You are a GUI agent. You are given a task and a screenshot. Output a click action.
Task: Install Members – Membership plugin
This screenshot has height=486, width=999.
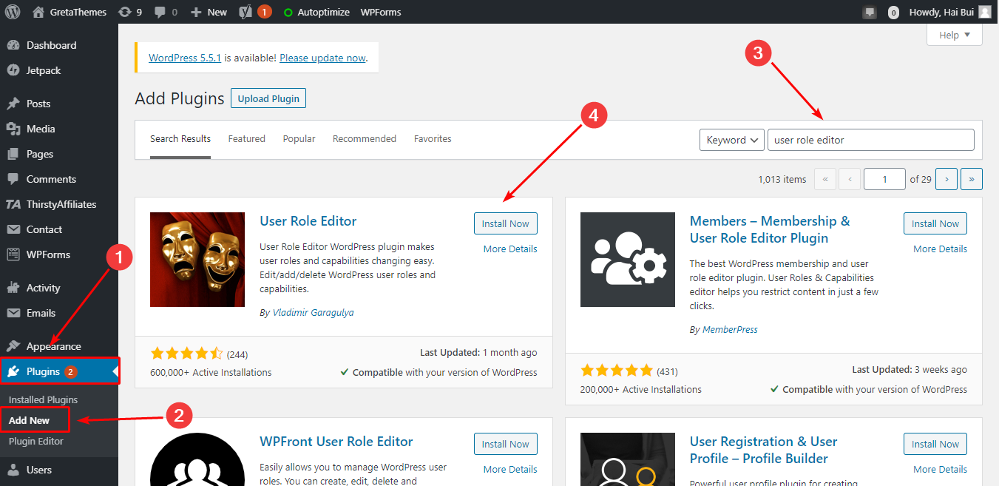935,223
